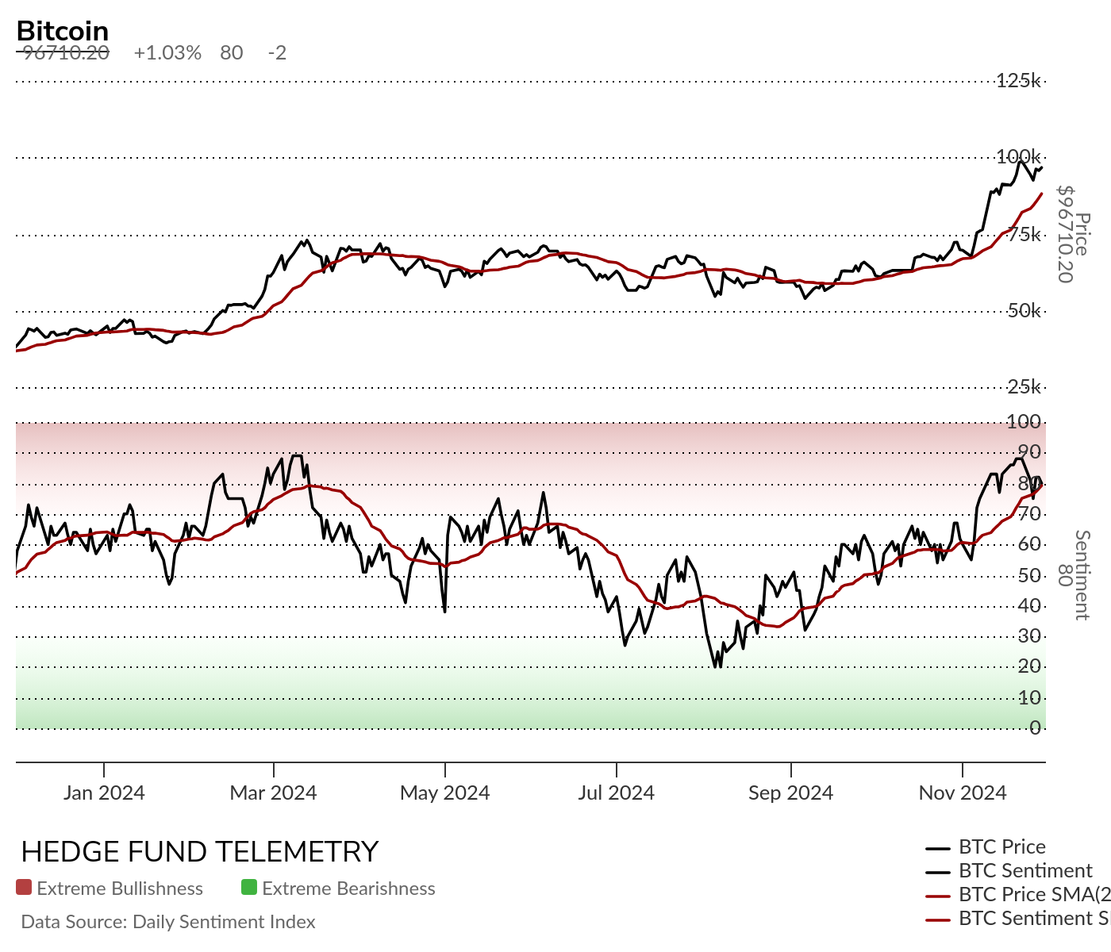Click the +1.03% change value
This screenshot has height=952, width=1111.
167,53
